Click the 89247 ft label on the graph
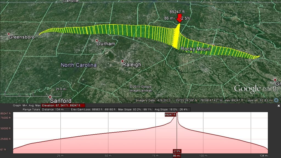The width and height of the screenshot is (281, 158). [x=170, y=115]
